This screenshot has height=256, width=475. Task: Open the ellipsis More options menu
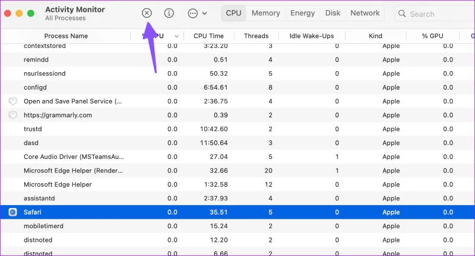click(192, 13)
